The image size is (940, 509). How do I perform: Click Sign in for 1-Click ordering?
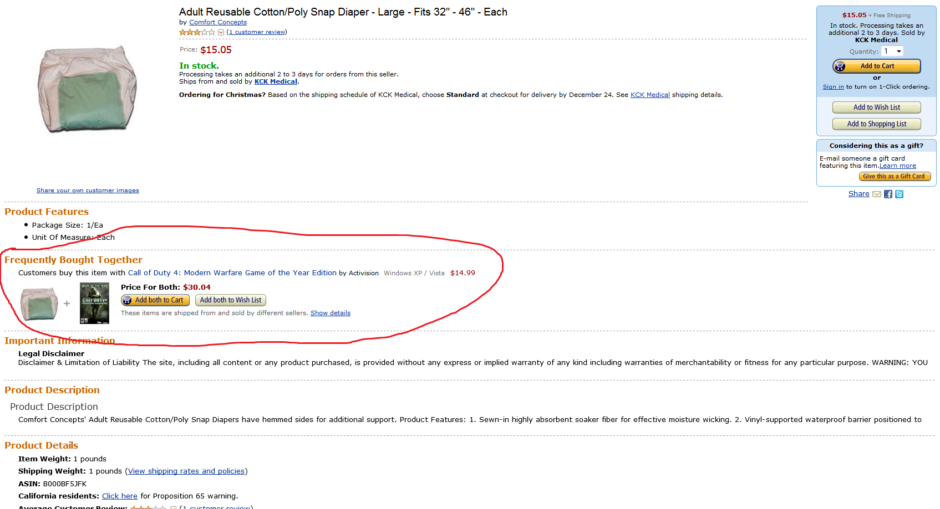click(x=833, y=87)
